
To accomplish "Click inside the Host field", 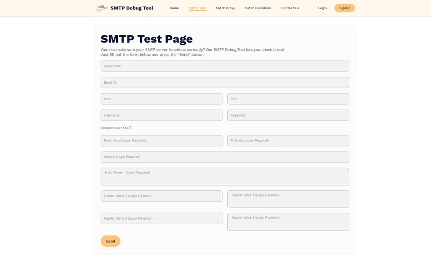I will [161, 98].
